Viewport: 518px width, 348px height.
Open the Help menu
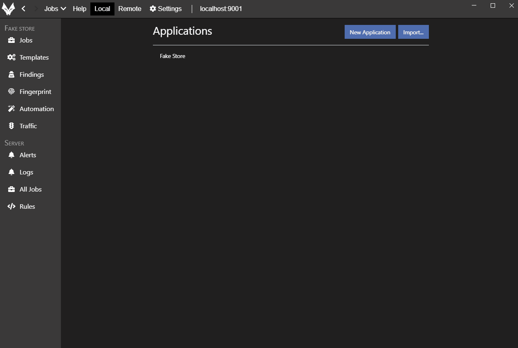(79, 9)
